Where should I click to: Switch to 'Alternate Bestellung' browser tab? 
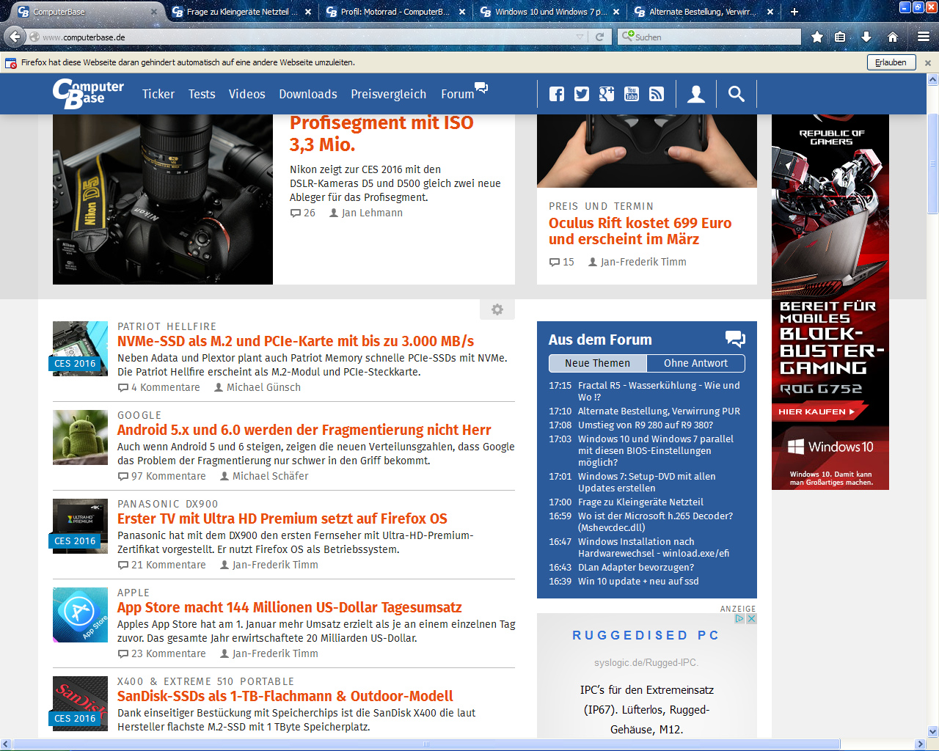(702, 12)
